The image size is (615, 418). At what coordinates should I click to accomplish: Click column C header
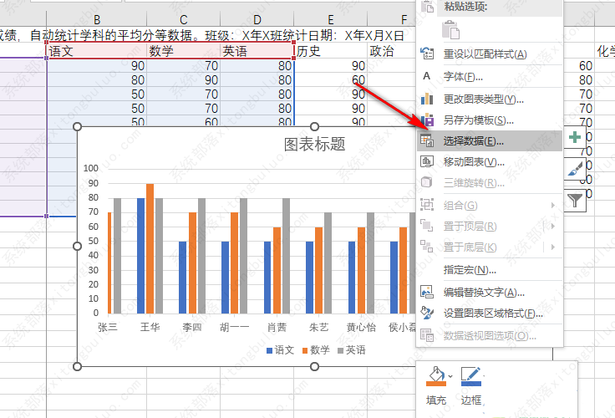pyautogui.click(x=183, y=19)
